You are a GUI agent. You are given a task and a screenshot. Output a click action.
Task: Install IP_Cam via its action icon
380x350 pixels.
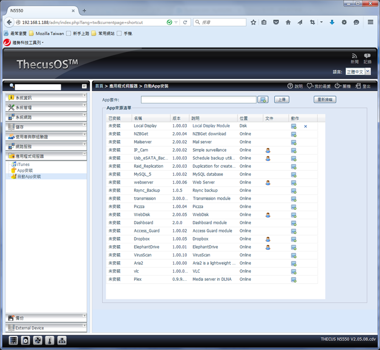294,150
